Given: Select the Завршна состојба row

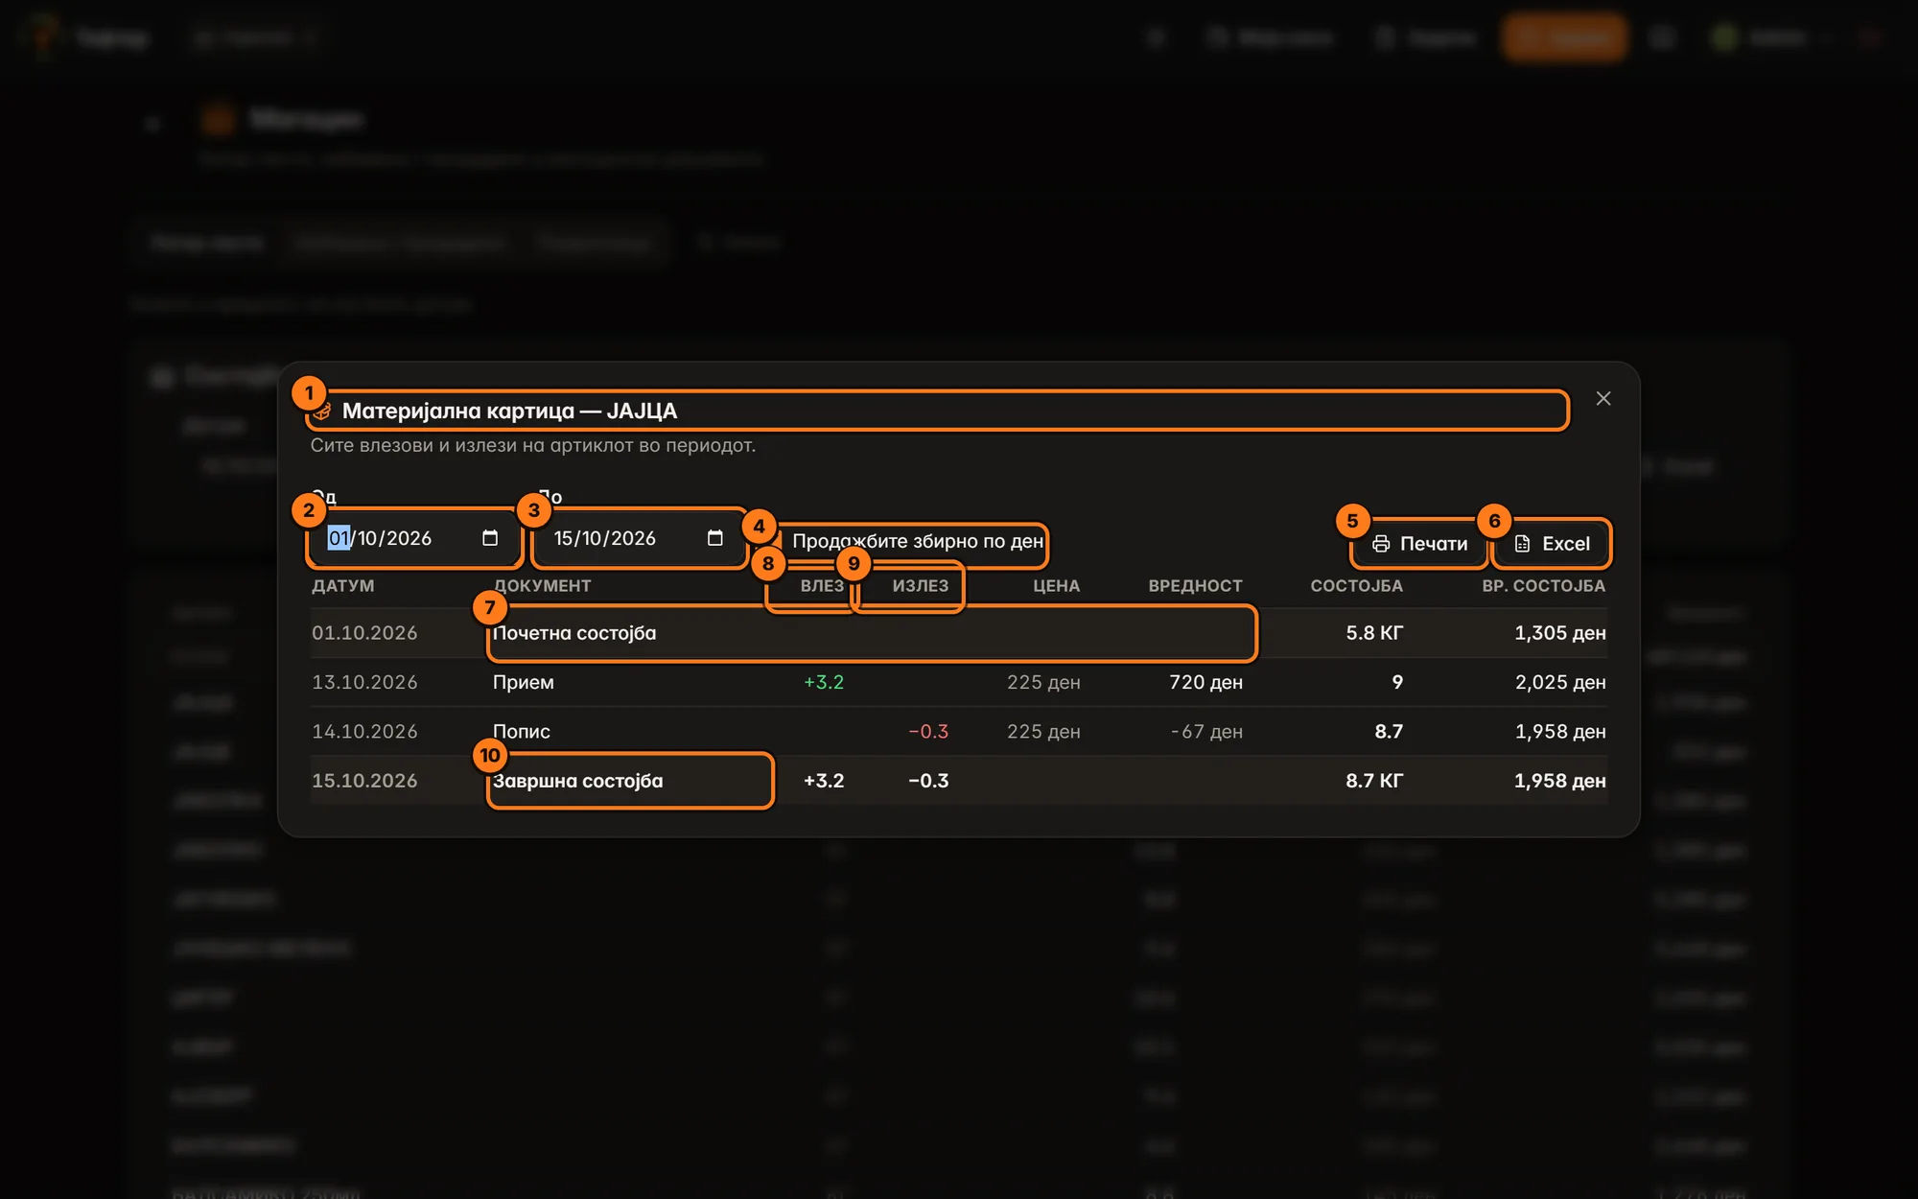Looking at the screenshot, I should tap(959, 781).
